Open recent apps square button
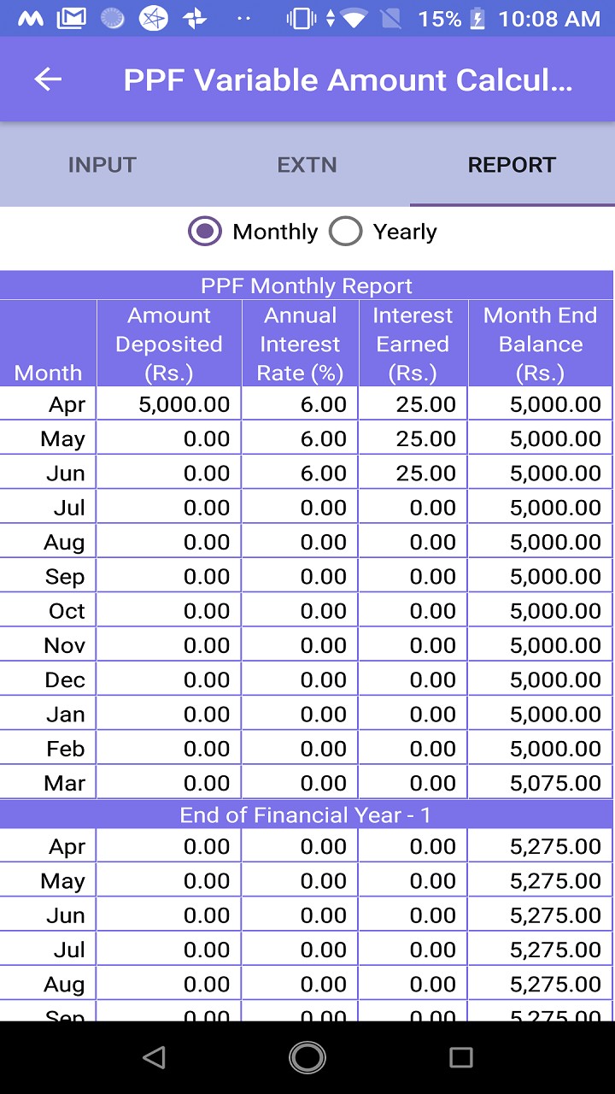Screen dimensions: 615x1094 460,1057
